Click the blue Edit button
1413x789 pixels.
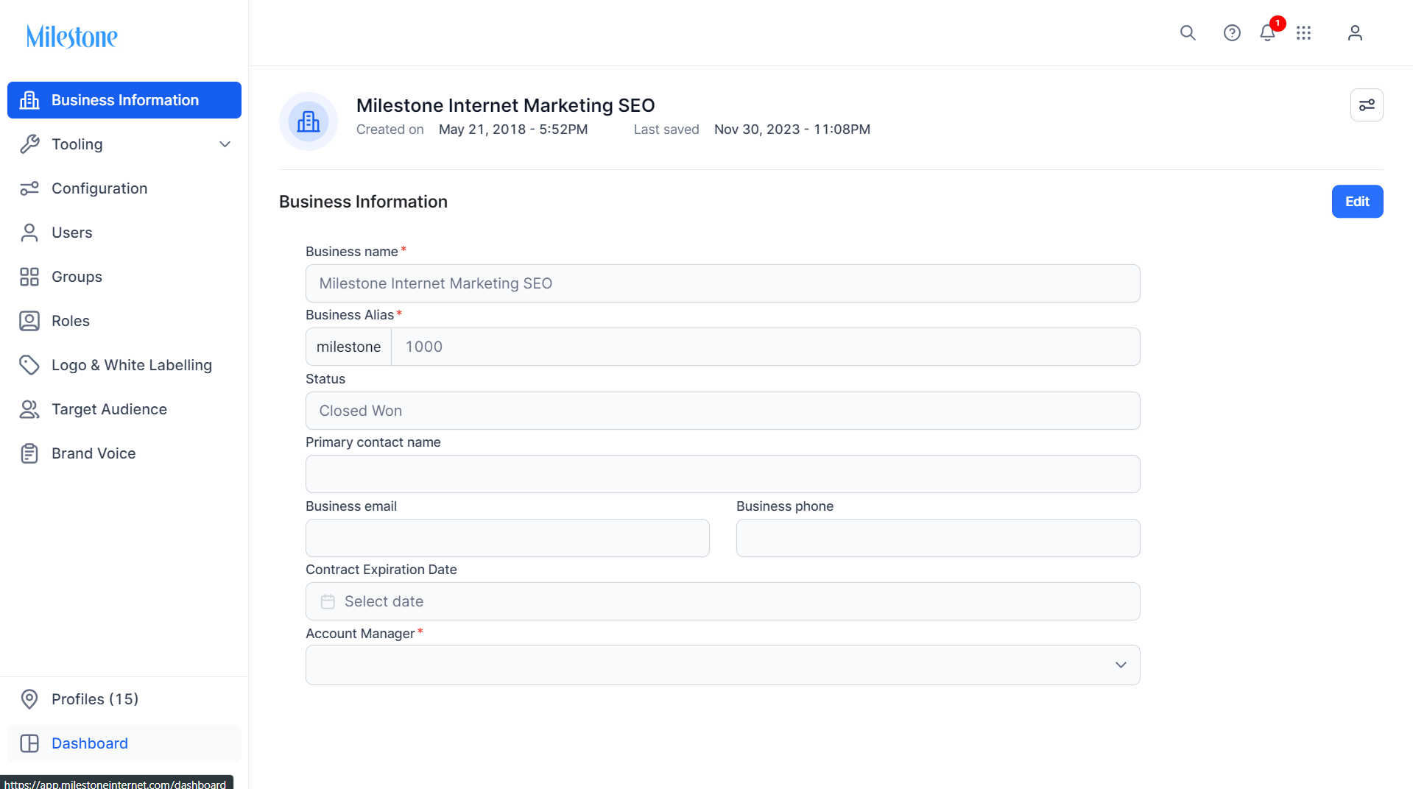tap(1357, 202)
